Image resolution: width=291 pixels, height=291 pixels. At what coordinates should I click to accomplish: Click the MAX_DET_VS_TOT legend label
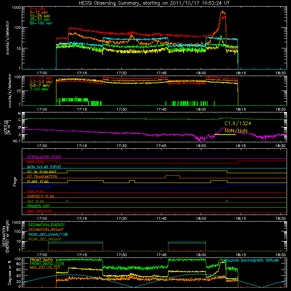45,267
